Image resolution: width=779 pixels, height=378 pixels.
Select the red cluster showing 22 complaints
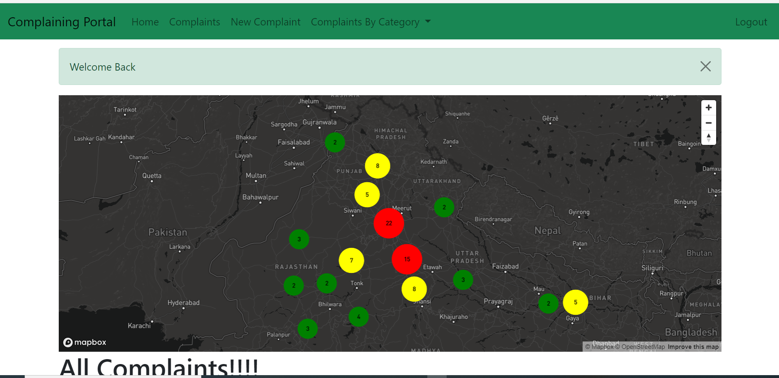(389, 223)
